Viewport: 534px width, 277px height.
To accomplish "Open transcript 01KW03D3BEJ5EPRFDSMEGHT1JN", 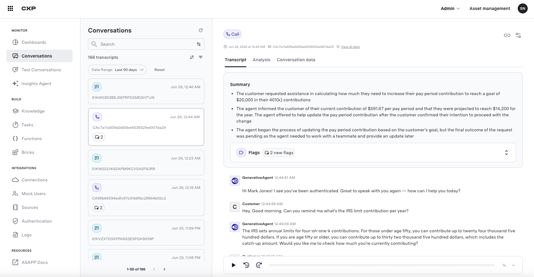I will coord(146,91).
